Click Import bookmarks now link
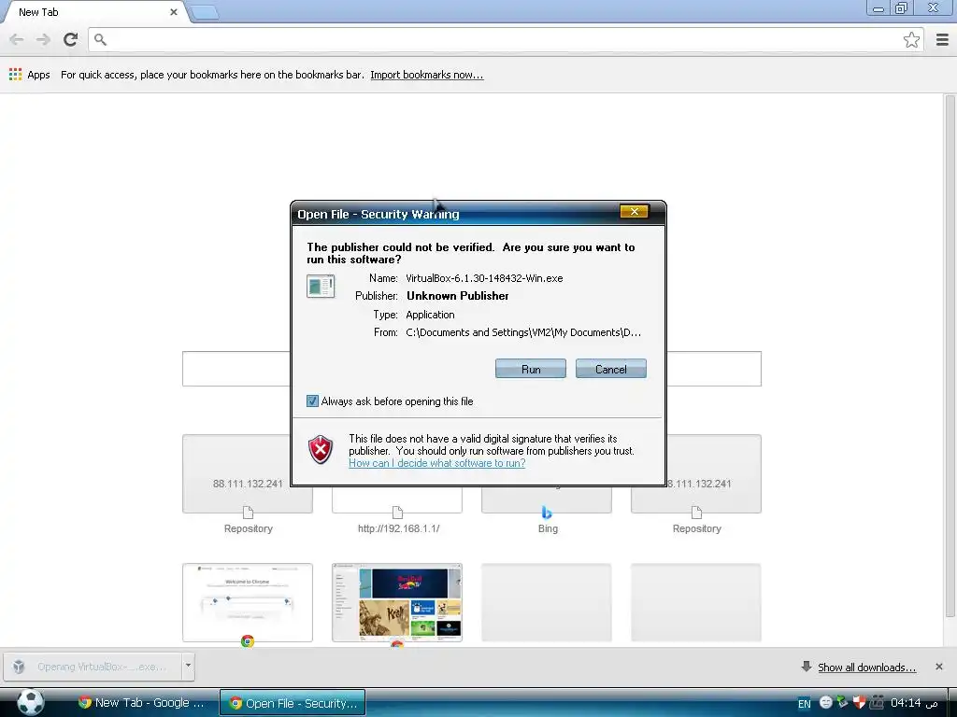The height and width of the screenshot is (717, 957). [426, 75]
